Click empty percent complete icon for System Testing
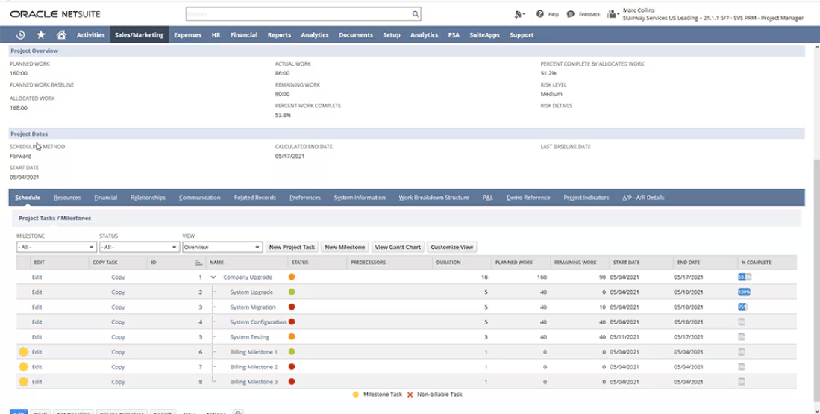The image size is (820, 414). click(741, 336)
